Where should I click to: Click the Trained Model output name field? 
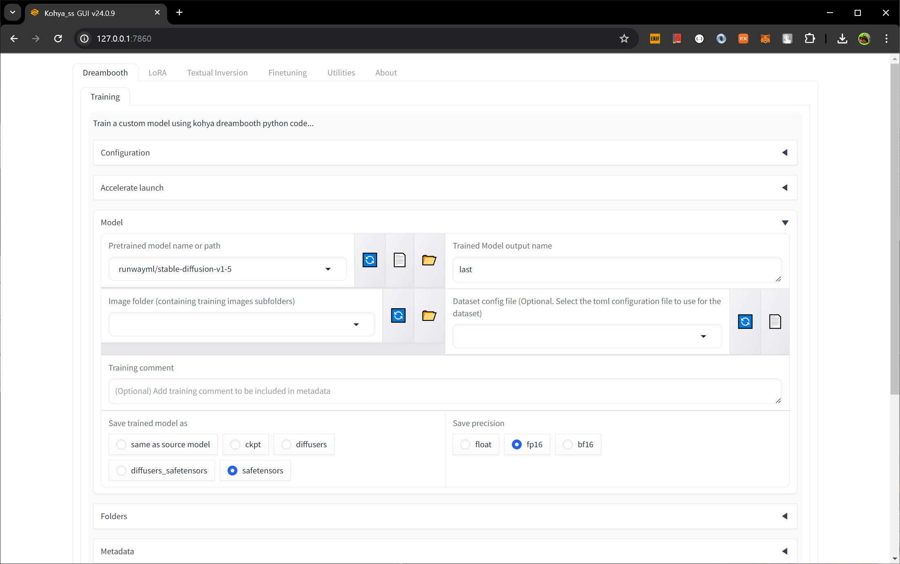pyautogui.click(x=616, y=269)
